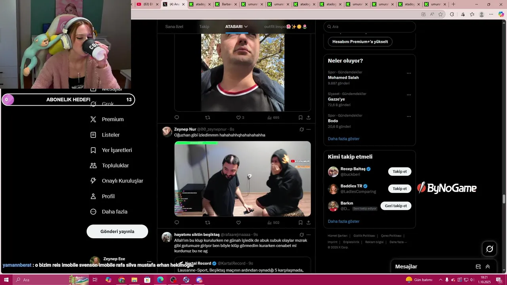The height and width of the screenshot is (285, 507).
Task: Open the browser favorites list icon
Action: [472, 14]
